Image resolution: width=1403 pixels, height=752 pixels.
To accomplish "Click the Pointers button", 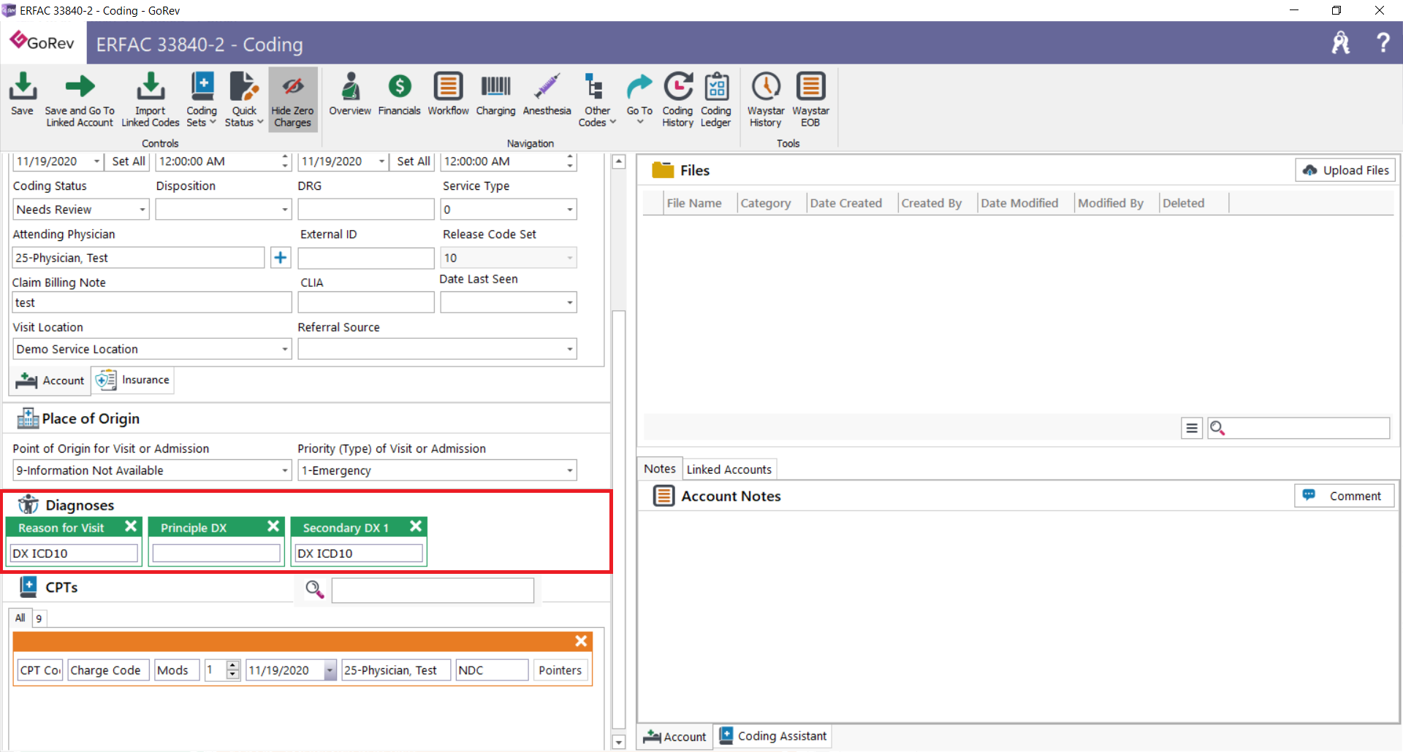I will coord(560,670).
